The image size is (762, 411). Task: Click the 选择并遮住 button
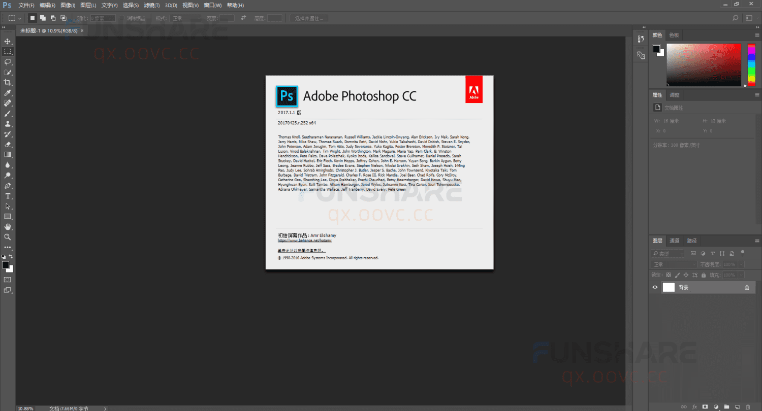tap(309, 18)
